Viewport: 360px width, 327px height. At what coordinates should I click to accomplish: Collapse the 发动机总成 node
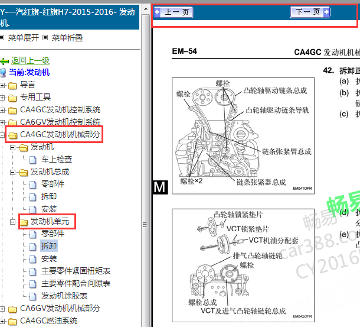[12, 172]
